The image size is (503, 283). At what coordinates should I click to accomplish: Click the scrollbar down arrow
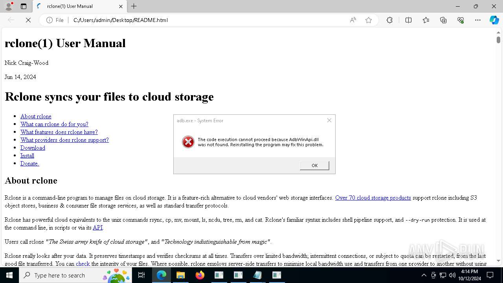pyautogui.click(x=498, y=261)
